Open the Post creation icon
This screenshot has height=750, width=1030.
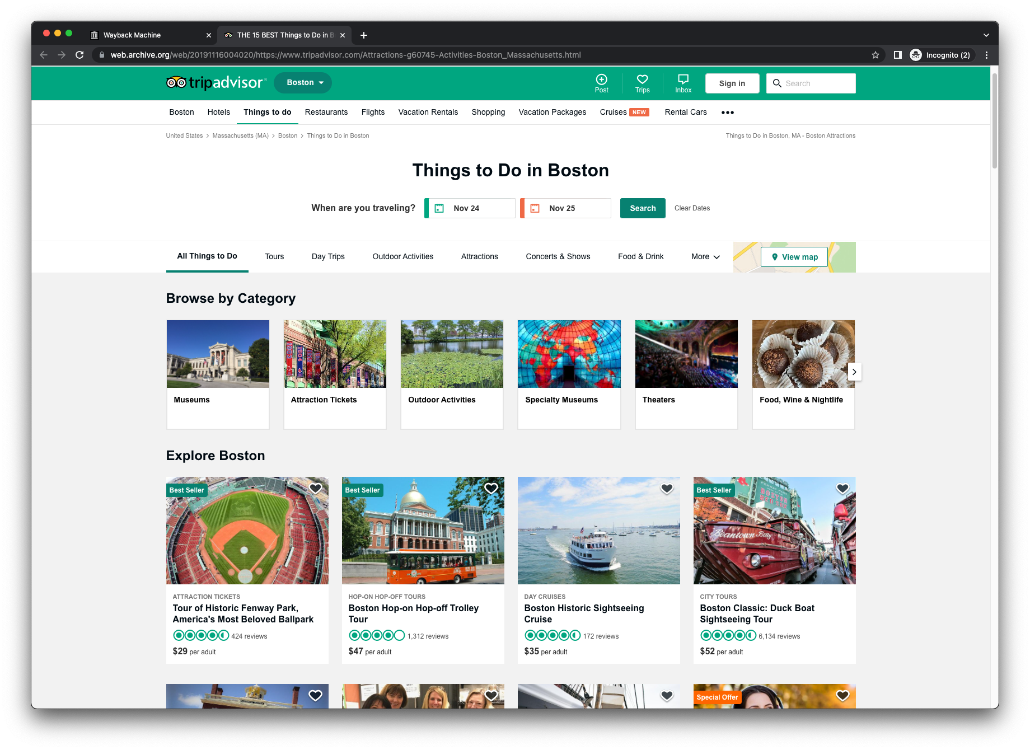coord(601,79)
